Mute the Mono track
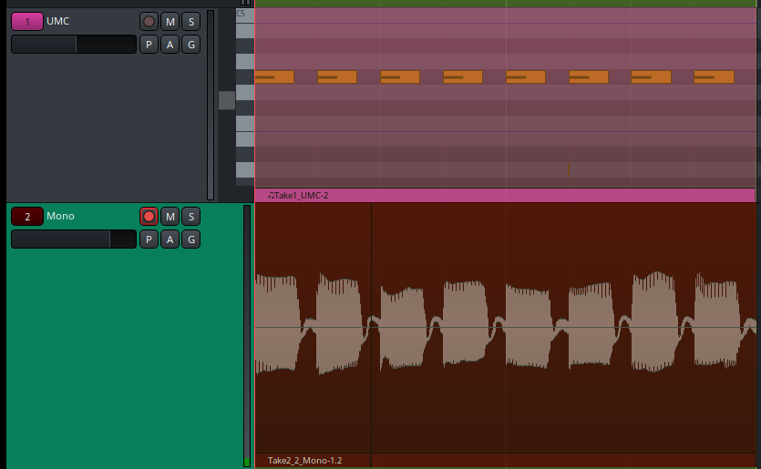Viewport: 761px width, 469px height. point(170,216)
